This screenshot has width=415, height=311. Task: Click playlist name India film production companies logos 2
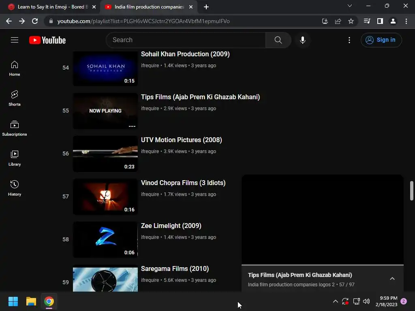pos(291,285)
